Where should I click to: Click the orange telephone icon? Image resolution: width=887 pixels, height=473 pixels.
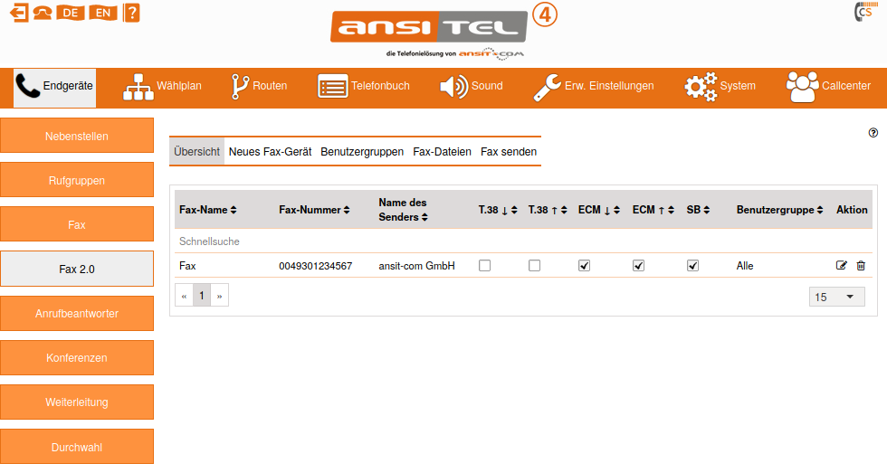point(42,13)
